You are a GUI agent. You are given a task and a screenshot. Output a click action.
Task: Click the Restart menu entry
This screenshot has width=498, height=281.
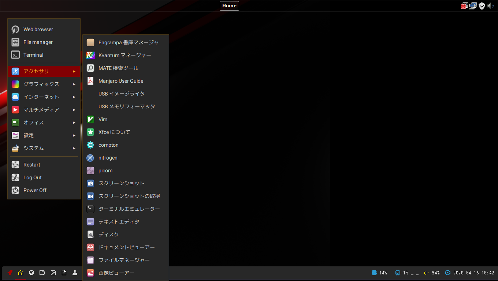point(44,165)
